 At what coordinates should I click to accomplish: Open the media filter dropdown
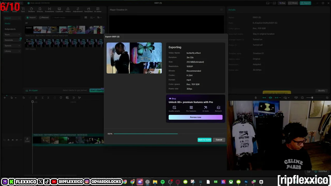pyautogui.click(x=99, y=18)
